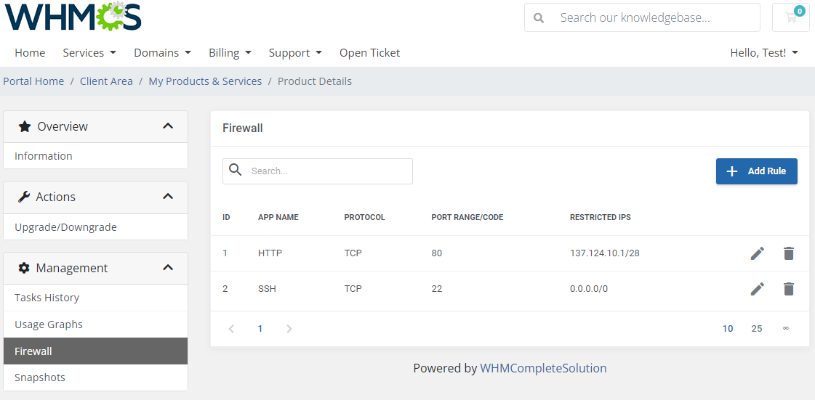
Task: Click the WHMCS logo
Action: pyautogui.click(x=73, y=16)
